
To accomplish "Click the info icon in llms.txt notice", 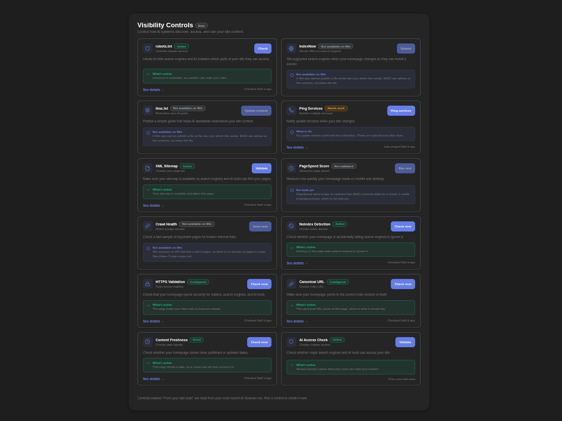I will coord(148,133).
